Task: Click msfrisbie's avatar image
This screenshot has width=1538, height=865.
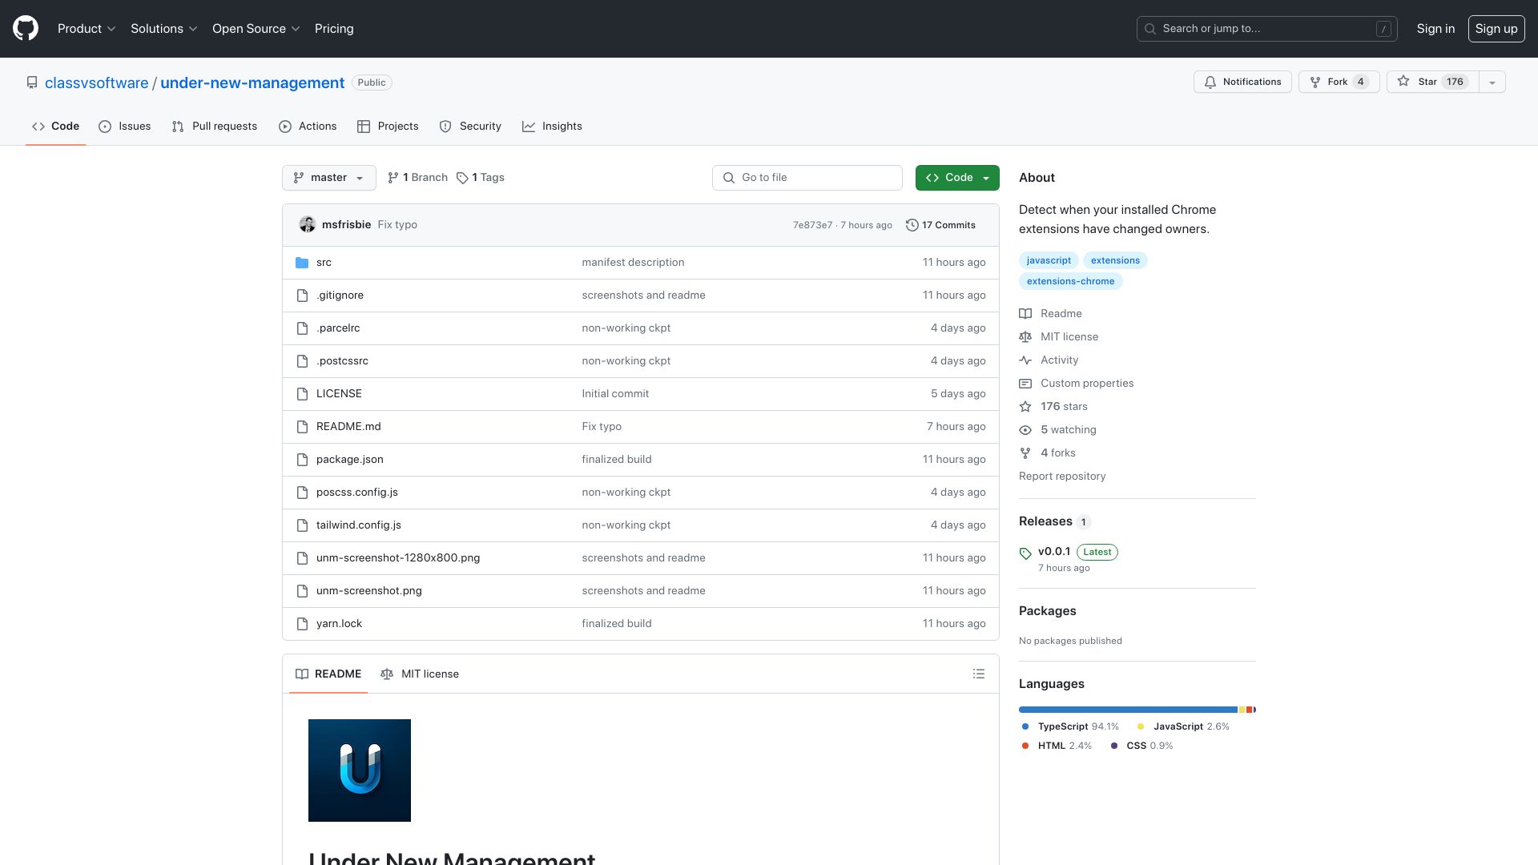Action: [308, 224]
